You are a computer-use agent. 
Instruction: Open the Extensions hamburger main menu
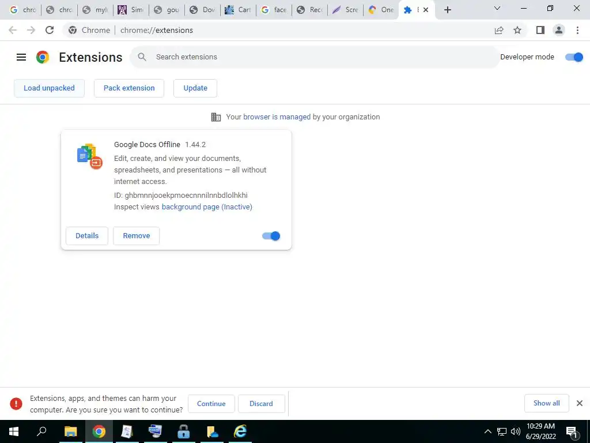click(x=21, y=57)
